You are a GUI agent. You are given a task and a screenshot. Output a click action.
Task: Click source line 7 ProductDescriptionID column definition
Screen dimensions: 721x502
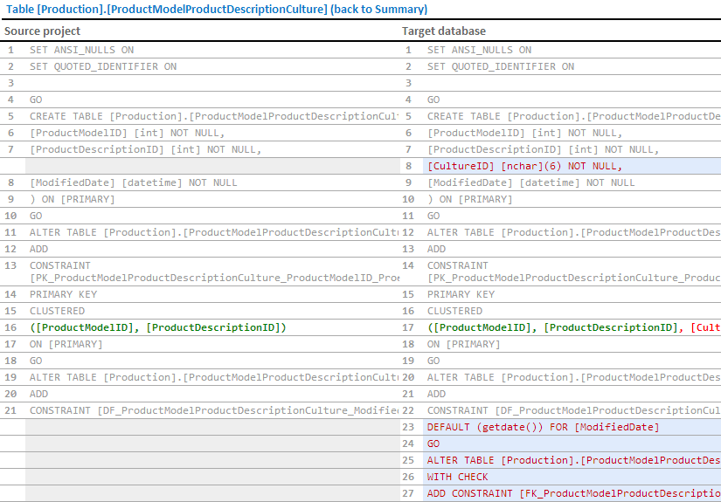[145, 149]
